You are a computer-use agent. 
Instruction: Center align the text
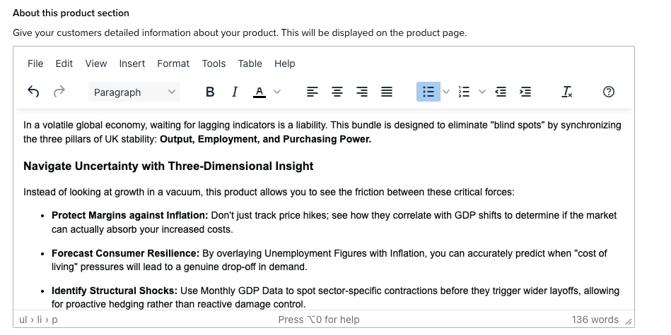tap(337, 92)
